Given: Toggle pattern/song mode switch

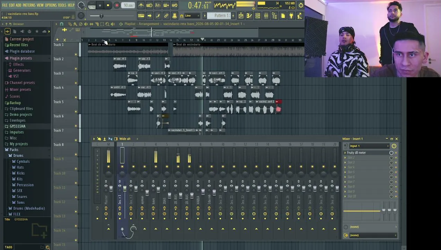Looking at the screenshot, I should (92, 6).
